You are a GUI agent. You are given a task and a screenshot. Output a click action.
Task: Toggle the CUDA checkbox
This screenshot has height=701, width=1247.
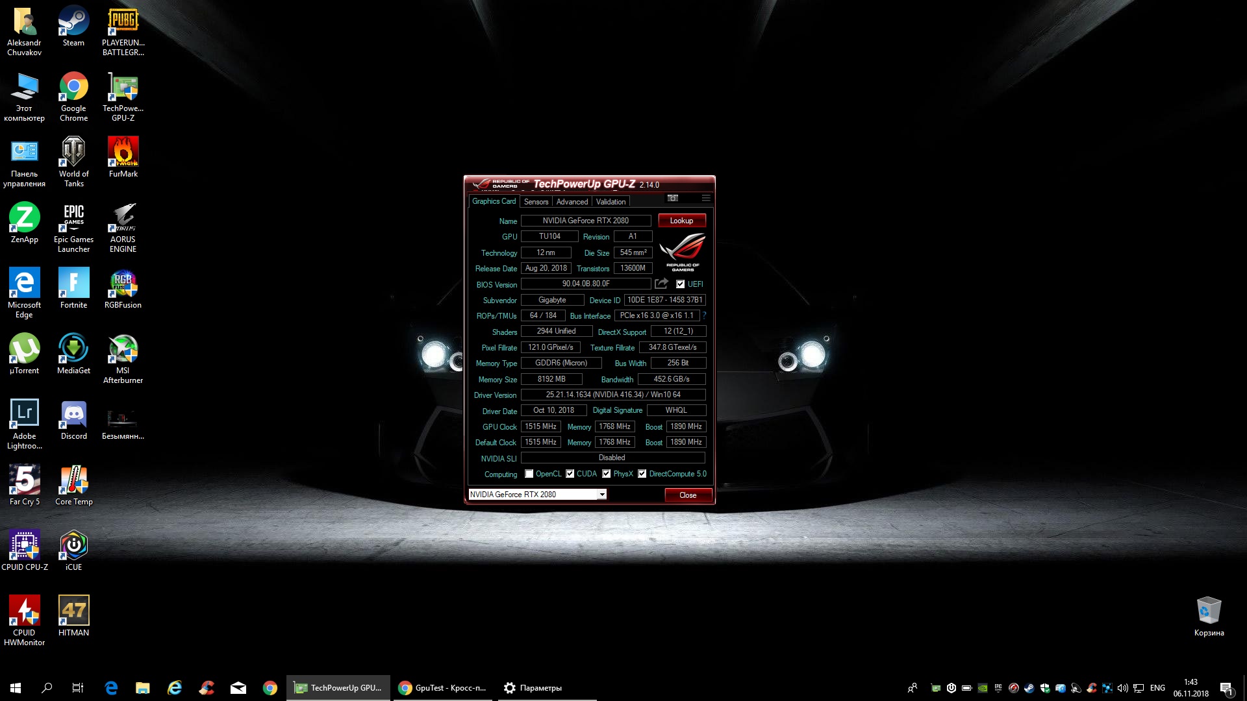pos(570,474)
